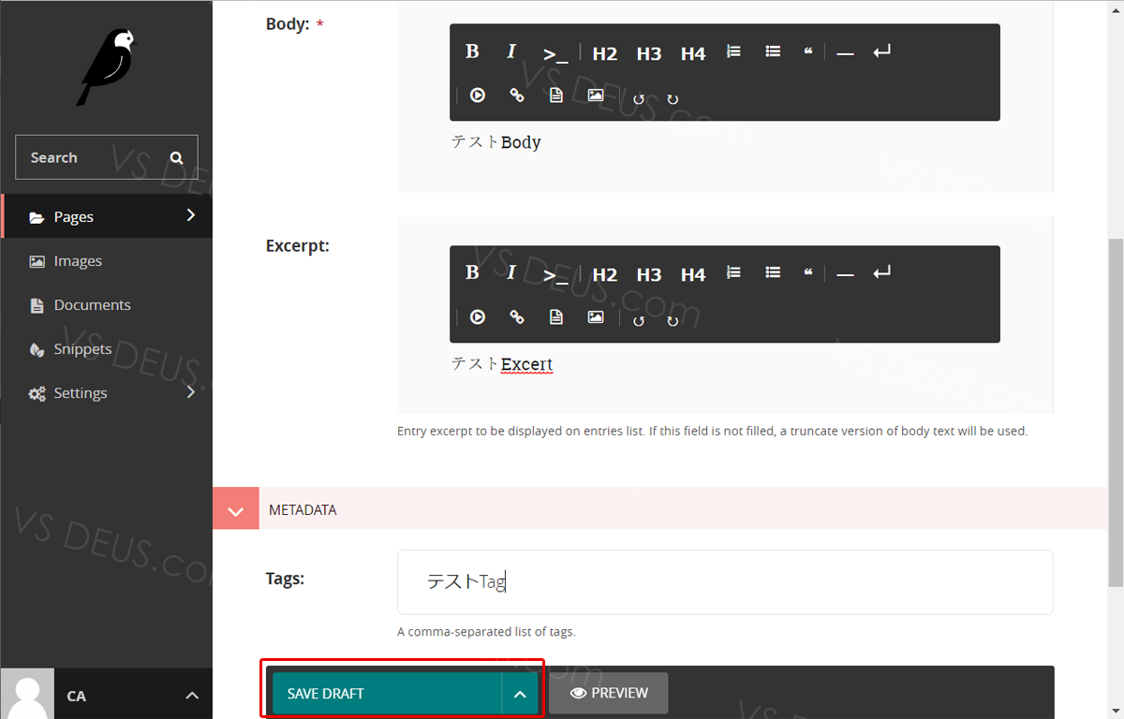Redo the change in Body editor
This screenshot has height=719, width=1124.
coord(673,98)
